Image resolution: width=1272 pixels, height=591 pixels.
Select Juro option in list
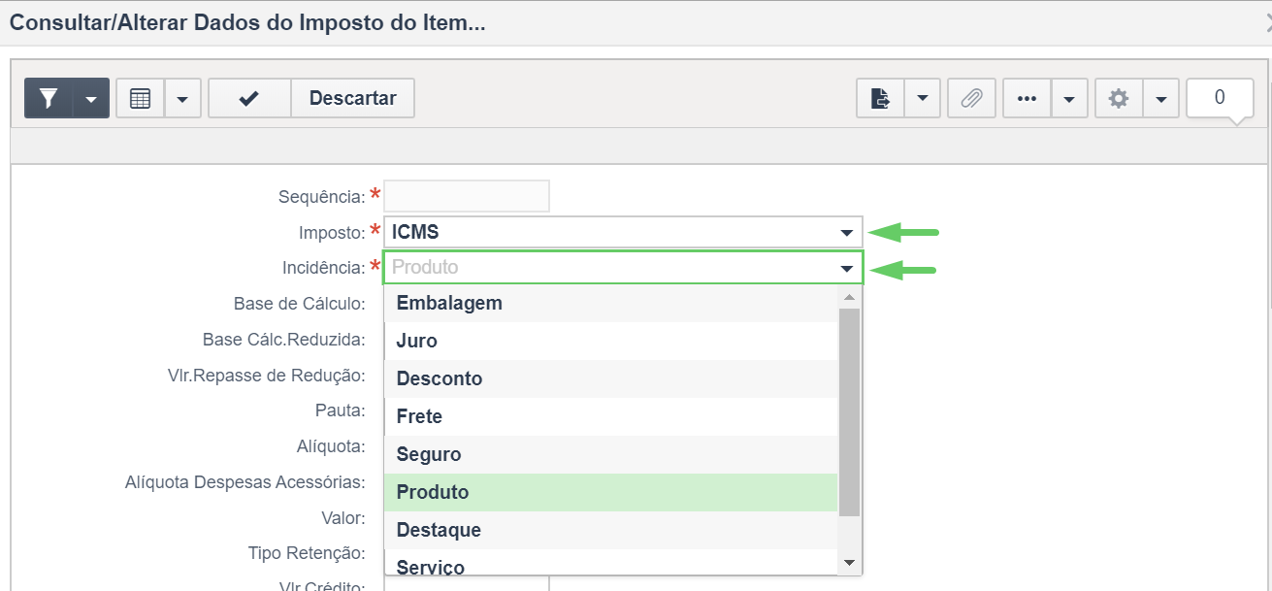pos(610,341)
